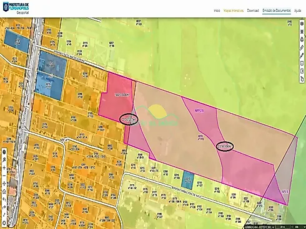This screenshot has height=229, width=306.
Task: Click the 2,100.967 m² area label
Action: tap(129, 119)
